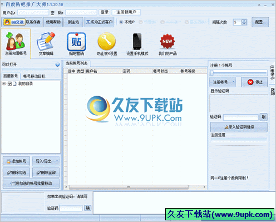Screen dimensions: 276x222
Task: Click the 配置... button
Action: click(x=260, y=22)
